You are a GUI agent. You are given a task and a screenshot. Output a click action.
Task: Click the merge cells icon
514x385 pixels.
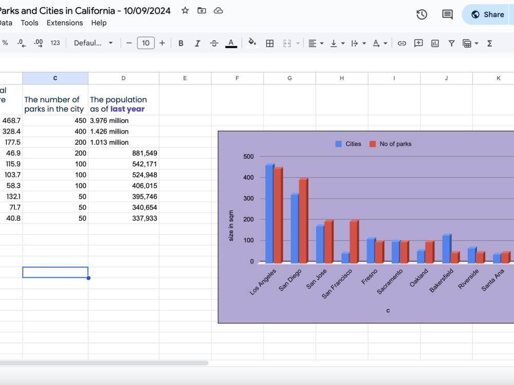pyautogui.click(x=287, y=43)
